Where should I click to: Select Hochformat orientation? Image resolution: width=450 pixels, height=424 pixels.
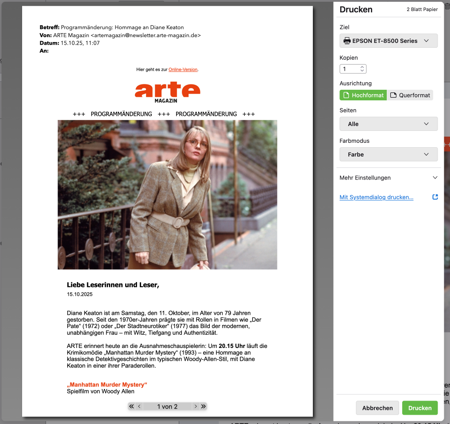tap(363, 95)
